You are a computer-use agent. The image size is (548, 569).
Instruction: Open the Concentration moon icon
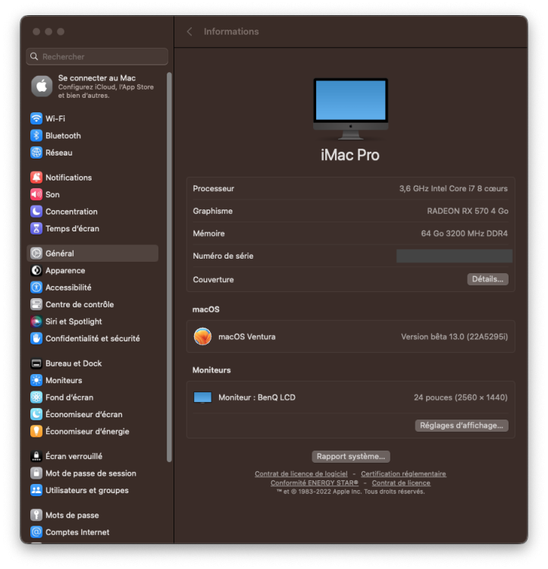pos(36,211)
